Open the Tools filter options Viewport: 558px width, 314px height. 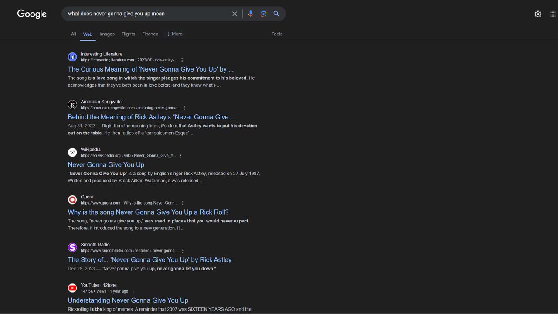click(277, 34)
